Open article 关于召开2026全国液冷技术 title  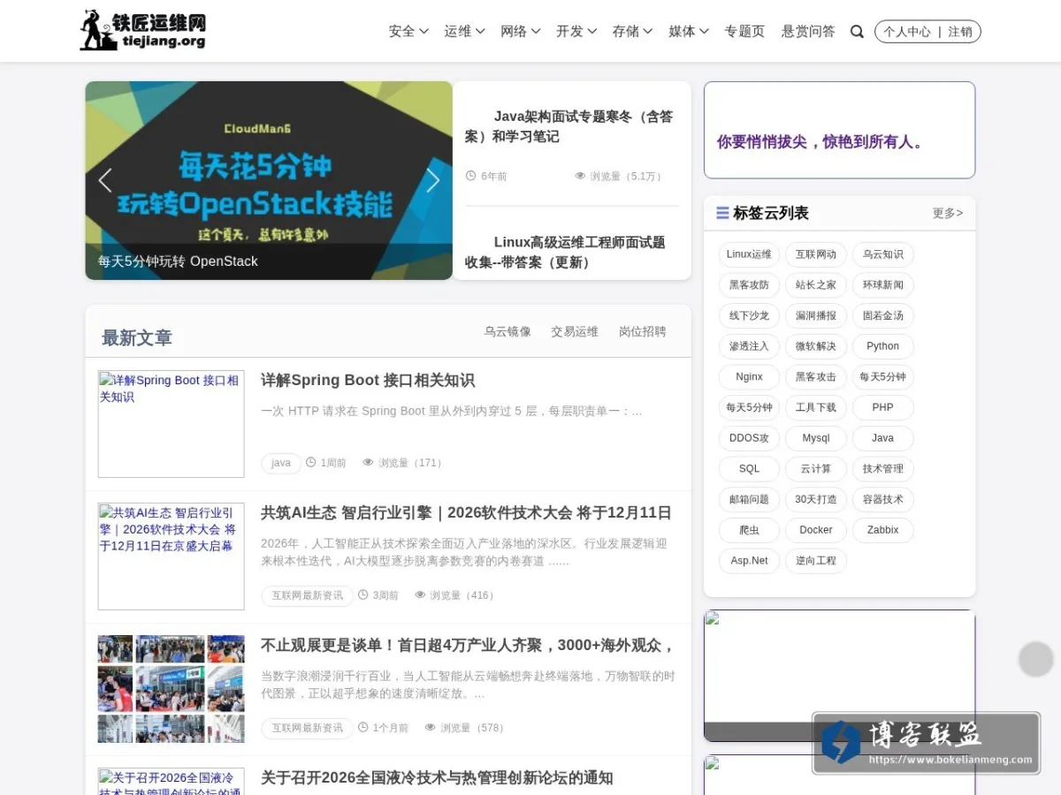(437, 777)
